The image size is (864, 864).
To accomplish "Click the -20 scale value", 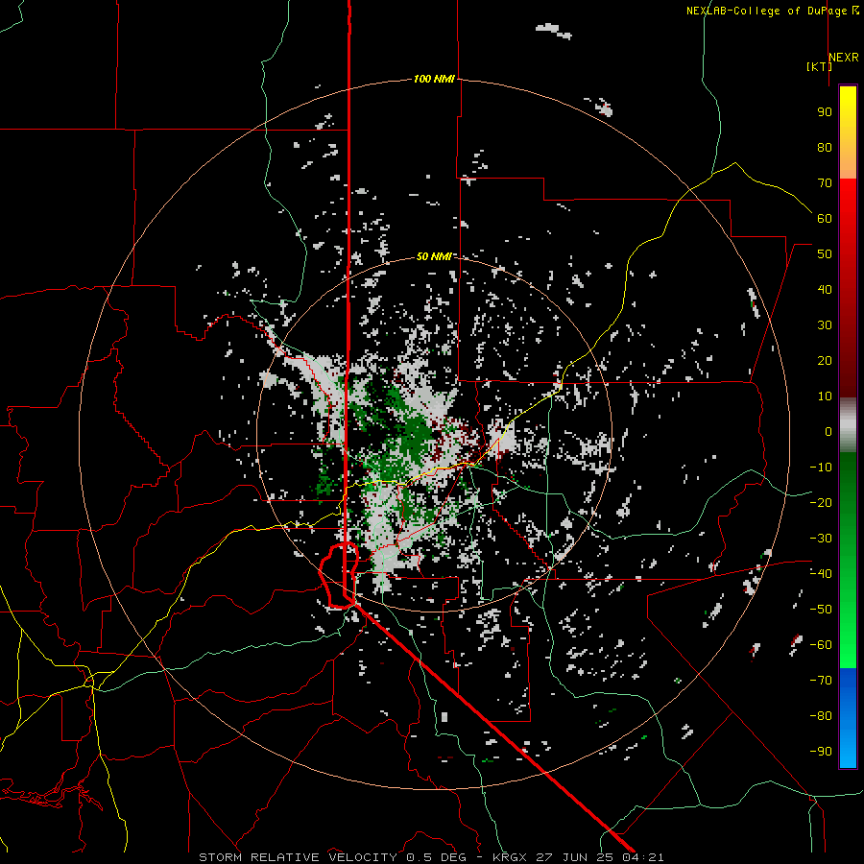I will [x=821, y=502].
